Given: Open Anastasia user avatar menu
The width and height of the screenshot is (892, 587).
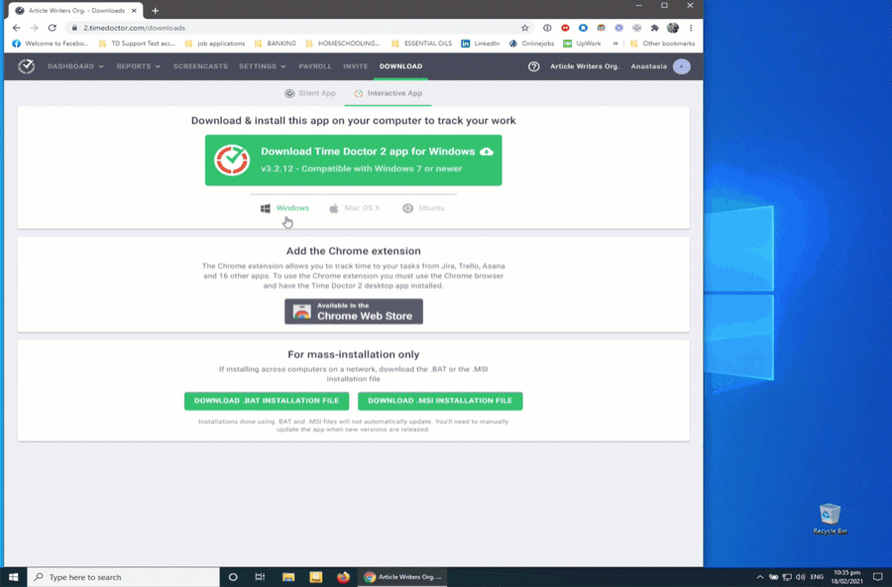Looking at the screenshot, I should tap(682, 66).
